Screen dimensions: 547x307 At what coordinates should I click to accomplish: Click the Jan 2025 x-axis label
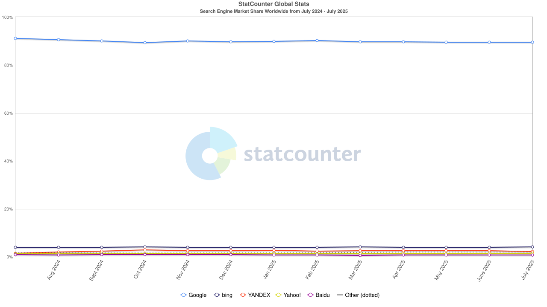coord(270,269)
